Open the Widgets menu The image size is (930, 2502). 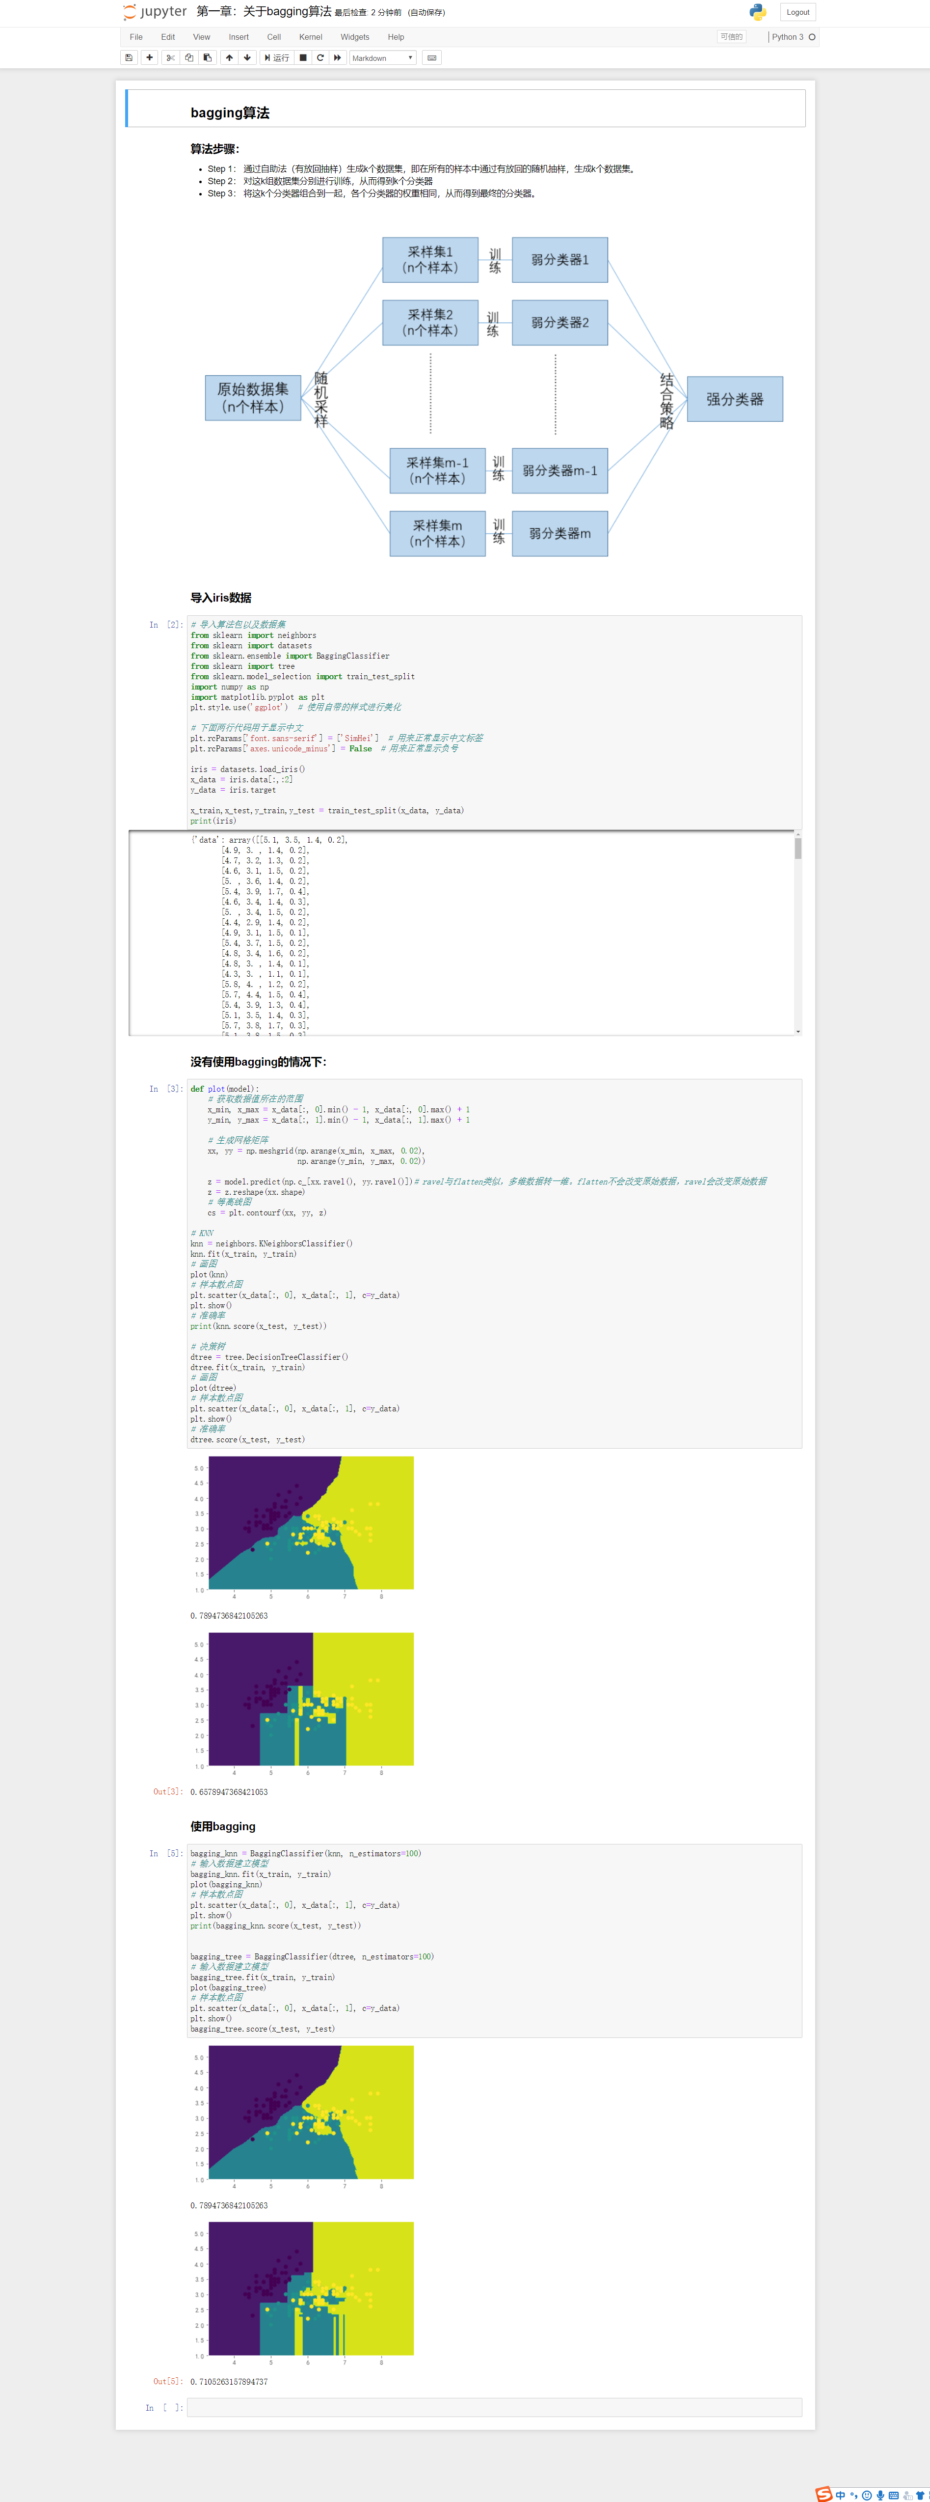355,37
